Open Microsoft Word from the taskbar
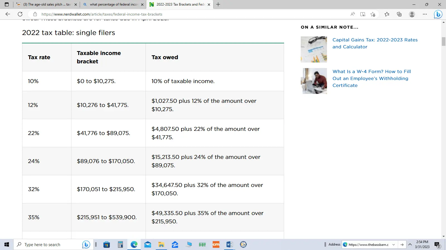 (230, 244)
